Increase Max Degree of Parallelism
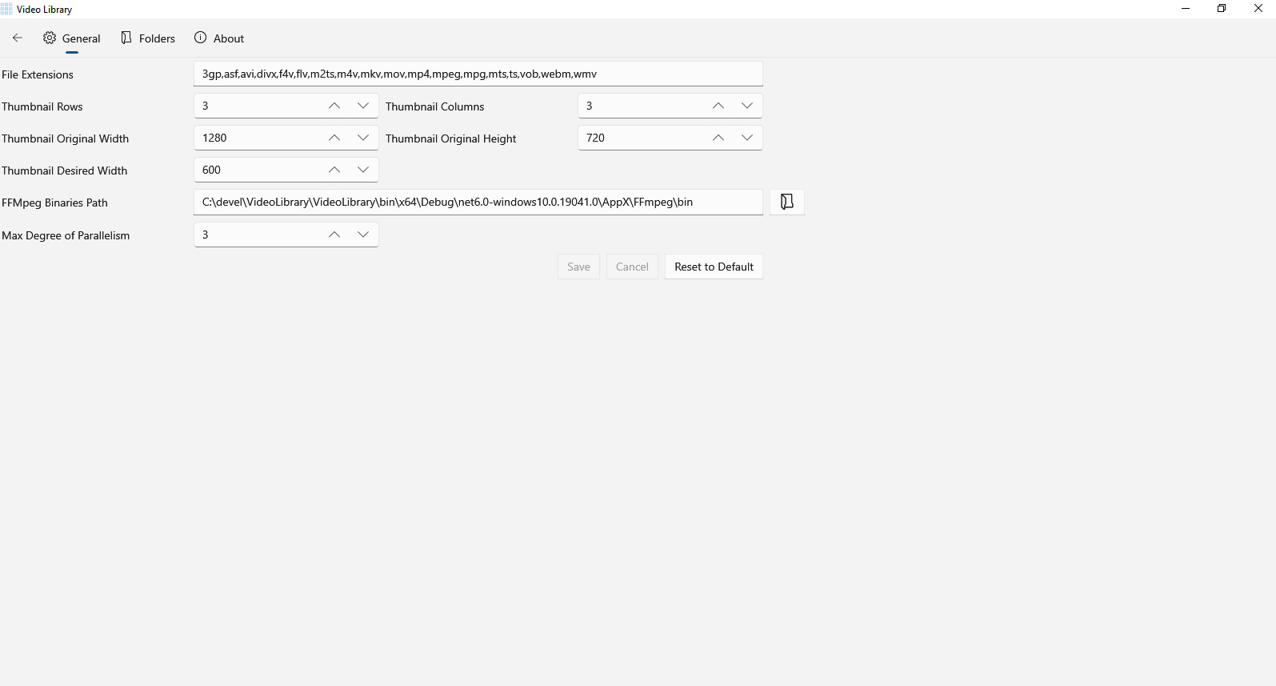Image resolution: width=1276 pixels, height=686 pixels. point(334,235)
